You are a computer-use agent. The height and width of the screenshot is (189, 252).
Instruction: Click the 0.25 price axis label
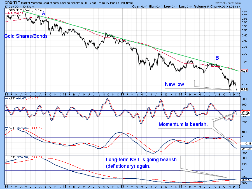click(244, 62)
